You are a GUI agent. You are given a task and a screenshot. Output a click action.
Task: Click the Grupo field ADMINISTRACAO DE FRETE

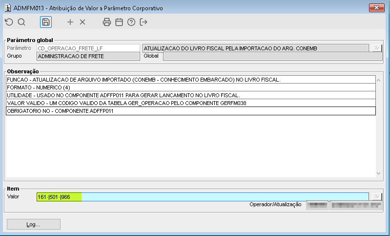coord(88,56)
